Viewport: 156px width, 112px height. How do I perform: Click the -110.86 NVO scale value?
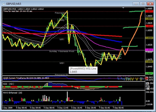pyautogui.click(x=149, y=104)
